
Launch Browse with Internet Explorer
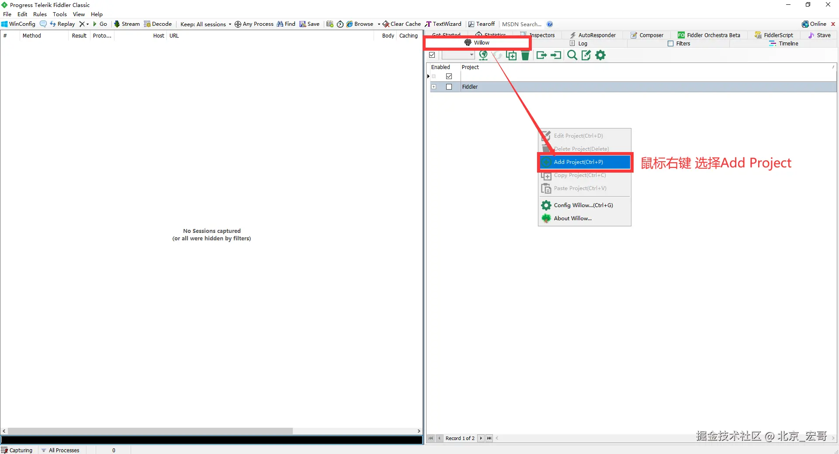(360, 24)
